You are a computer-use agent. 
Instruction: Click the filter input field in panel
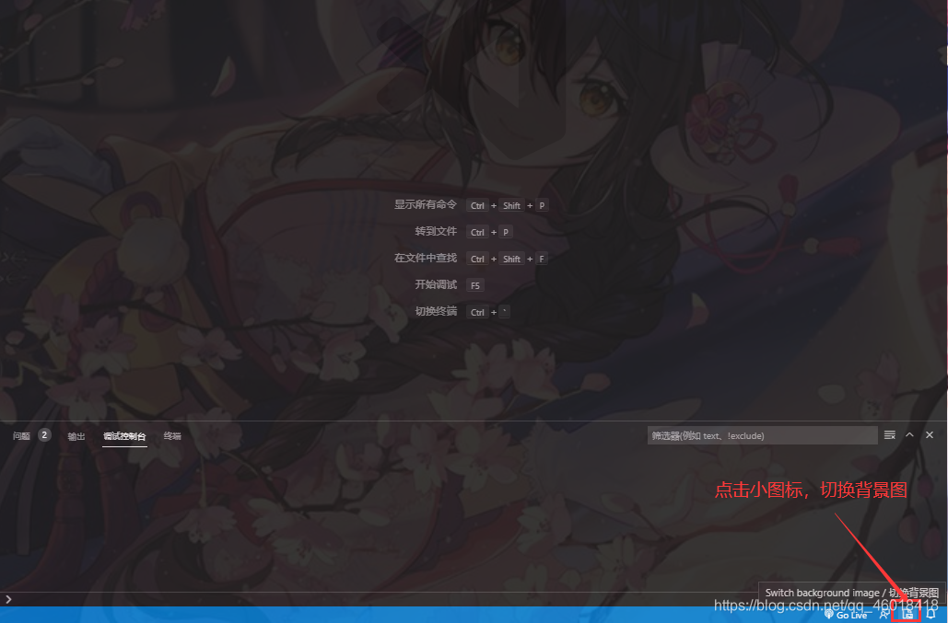pyautogui.click(x=763, y=435)
